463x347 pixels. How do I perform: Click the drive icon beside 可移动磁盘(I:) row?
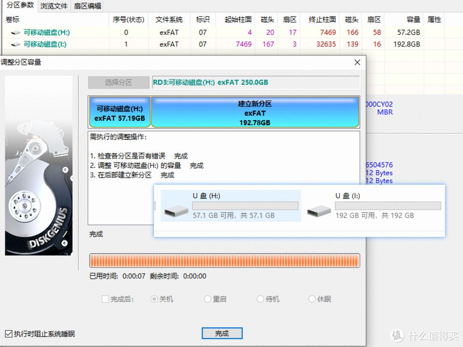[15, 44]
